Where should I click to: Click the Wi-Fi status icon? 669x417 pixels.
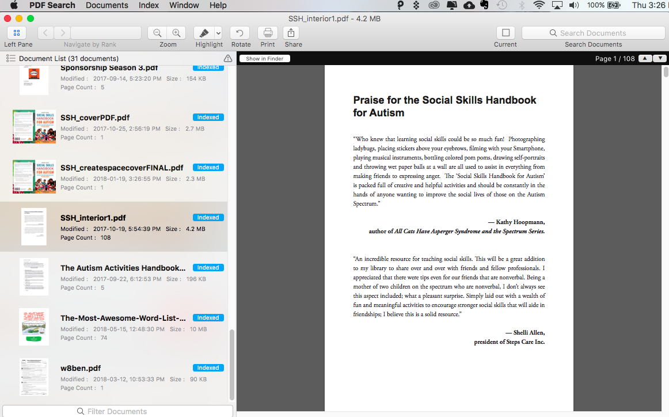coord(539,5)
